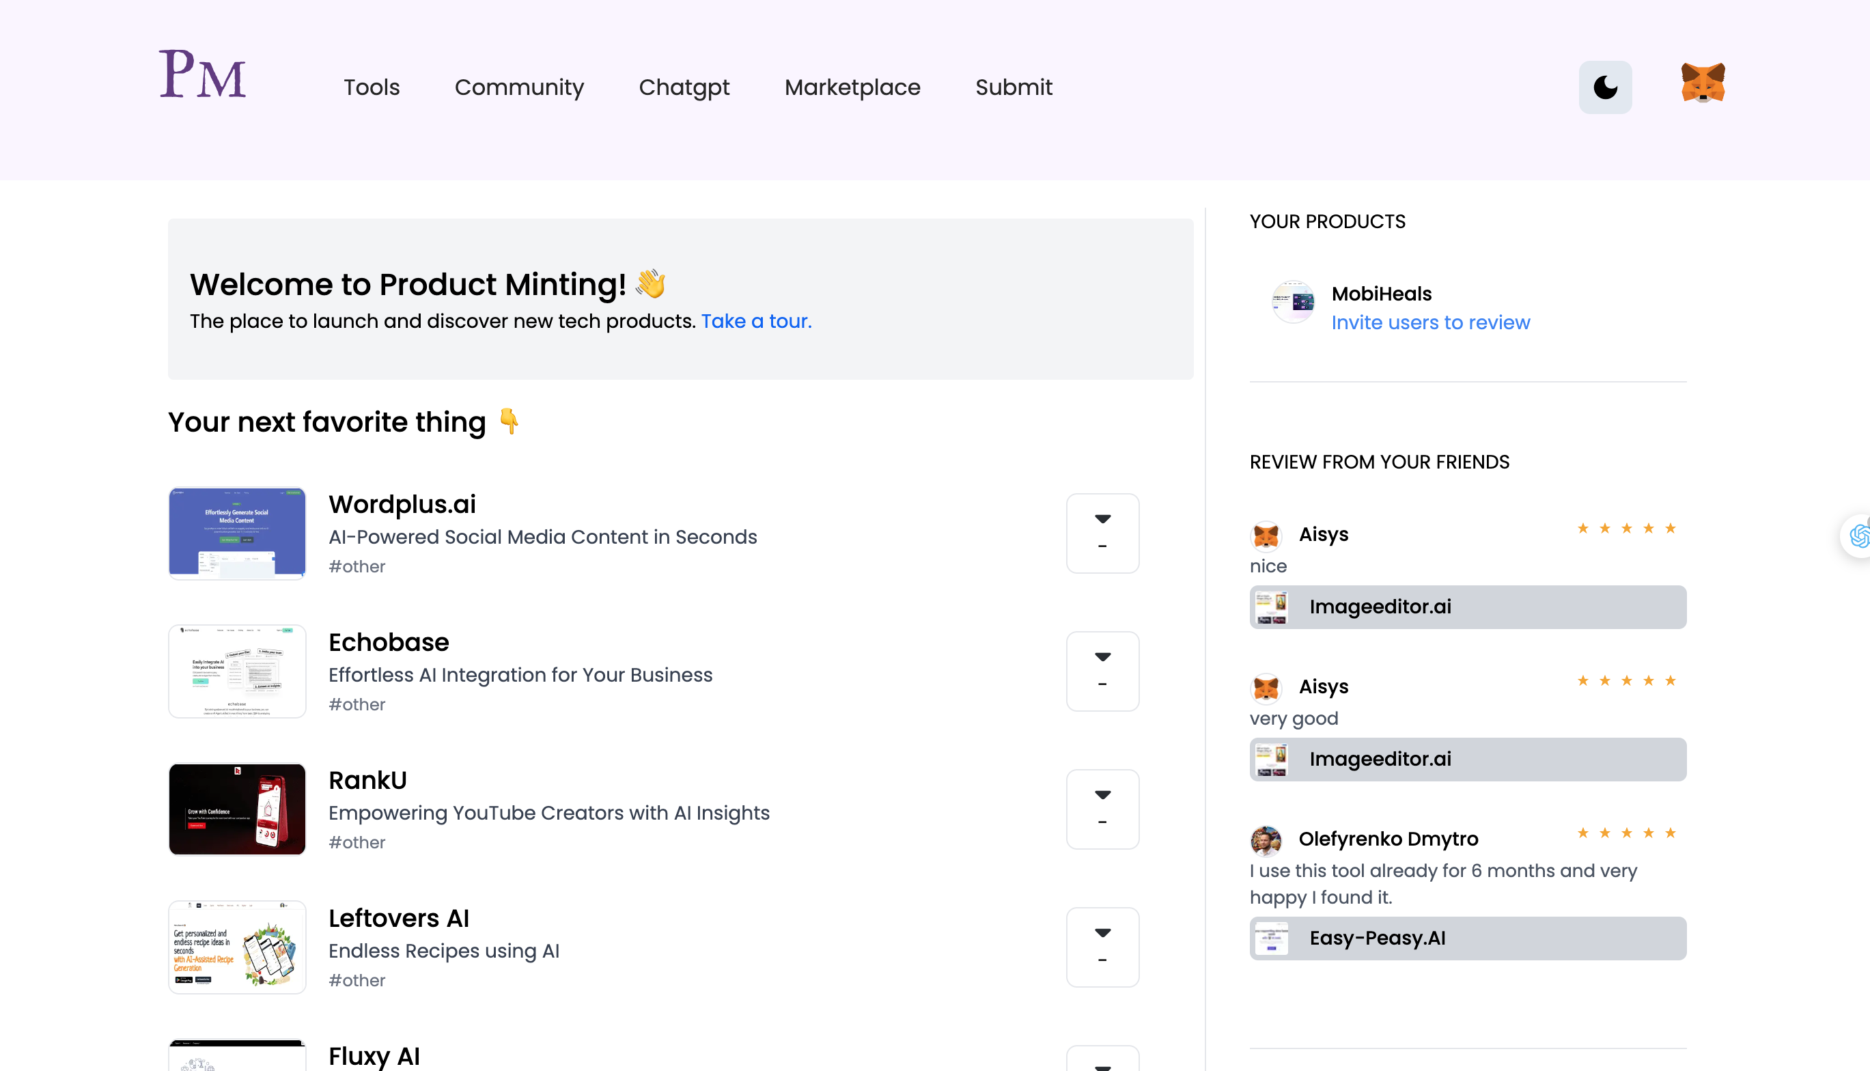Upvote RankU with its arrow button
1870x1071 pixels.
[1102, 809]
